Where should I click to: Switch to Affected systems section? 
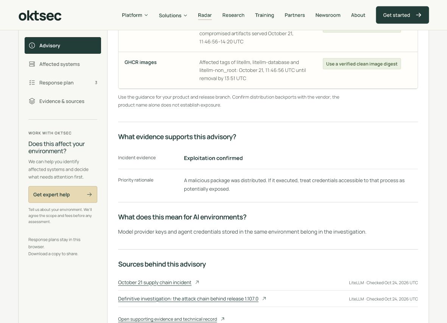pyautogui.click(x=63, y=64)
